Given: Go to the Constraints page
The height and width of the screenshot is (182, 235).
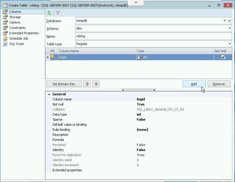Looking at the screenshot, I should click(x=17, y=28).
